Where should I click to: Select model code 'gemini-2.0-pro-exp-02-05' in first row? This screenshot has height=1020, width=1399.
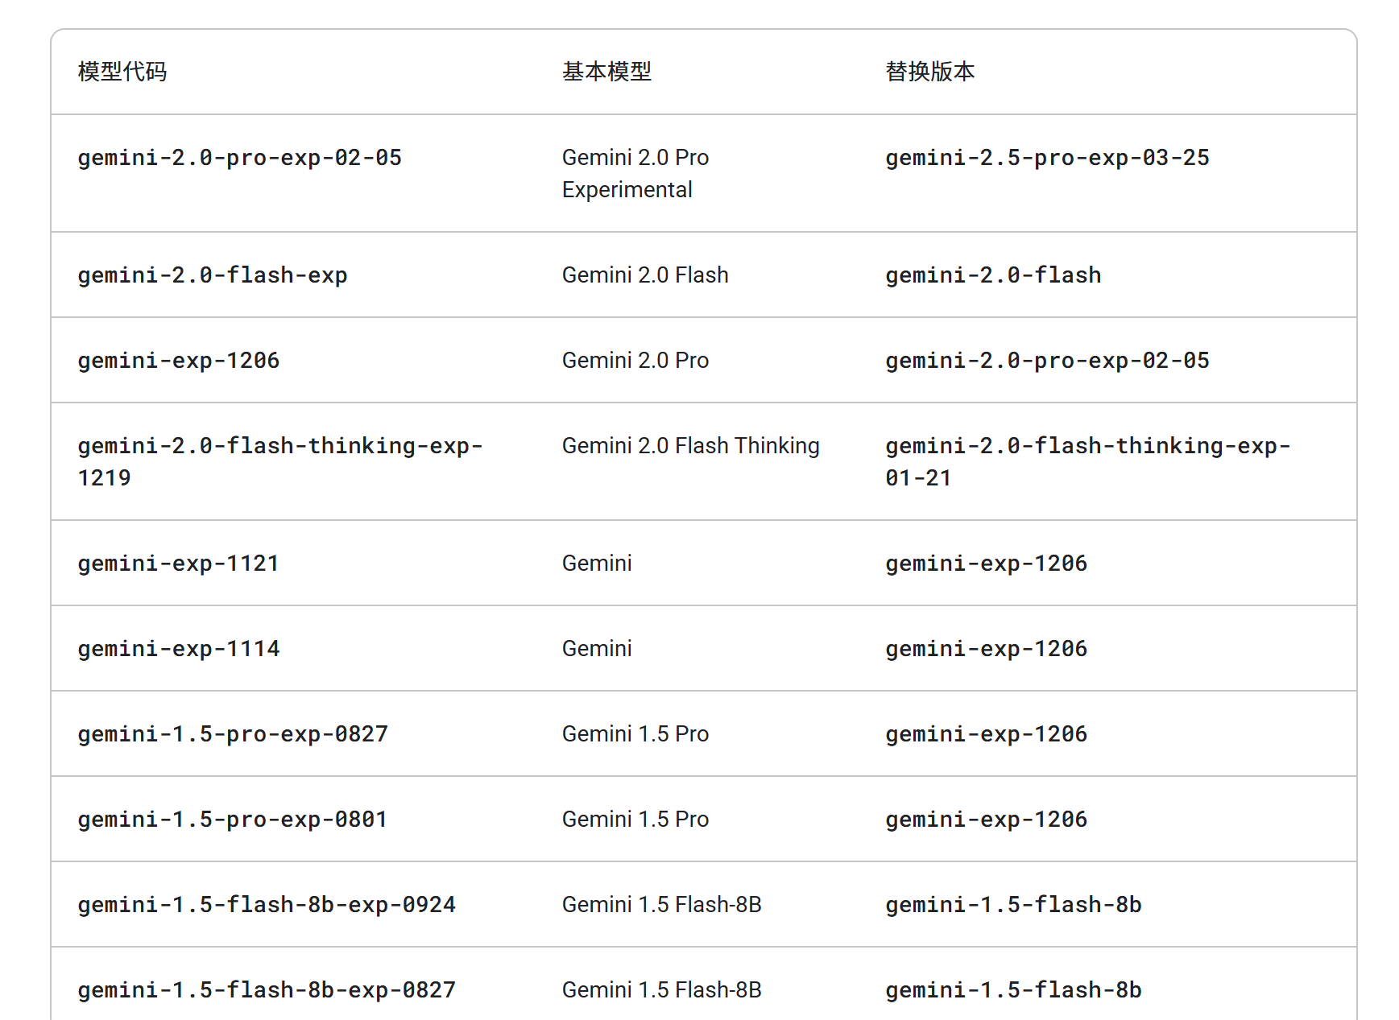click(240, 158)
